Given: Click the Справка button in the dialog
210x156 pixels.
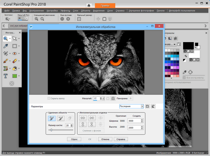Looking at the screenshot, I should (121, 139).
